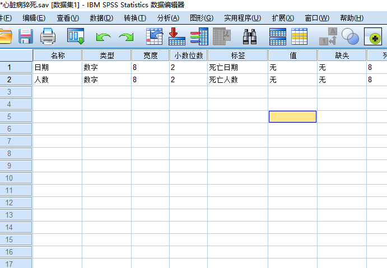Select row header 10

pyautogui.click(x=16, y=178)
